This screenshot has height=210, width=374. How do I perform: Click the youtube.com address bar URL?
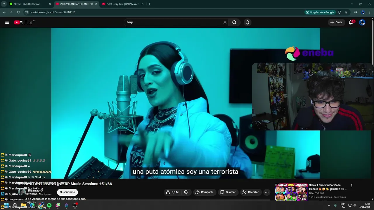53,12
